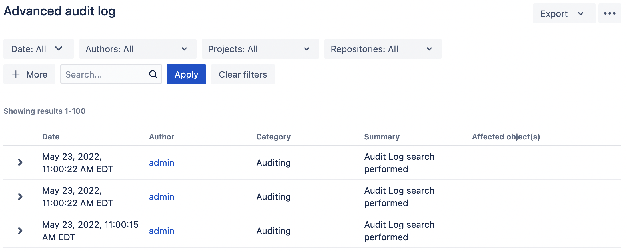627x252 pixels.
Task: Click the Clear filters button
Action: point(243,74)
